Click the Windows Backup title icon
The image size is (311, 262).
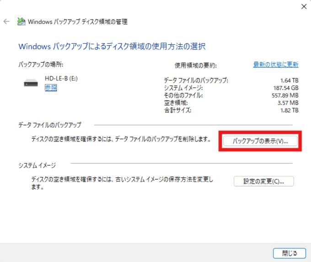[21, 21]
